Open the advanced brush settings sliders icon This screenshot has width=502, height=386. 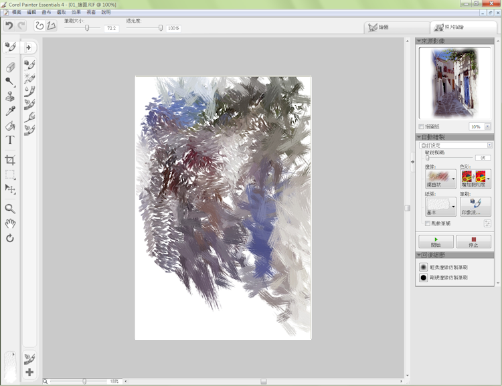pyautogui.click(x=487, y=223)
